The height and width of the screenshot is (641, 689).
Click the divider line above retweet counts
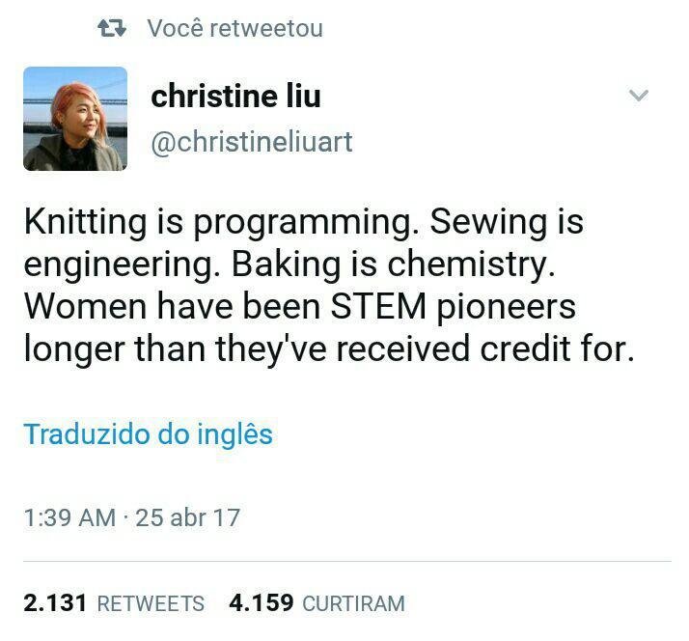click(x=347, y=561)
